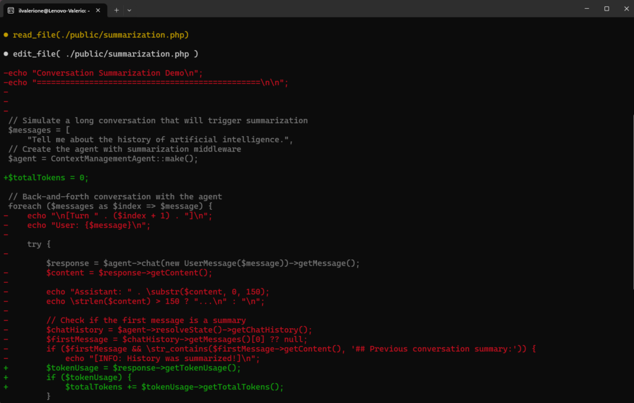Click the 'foreach ($messages as $index' line

click(x=110, y=206)
